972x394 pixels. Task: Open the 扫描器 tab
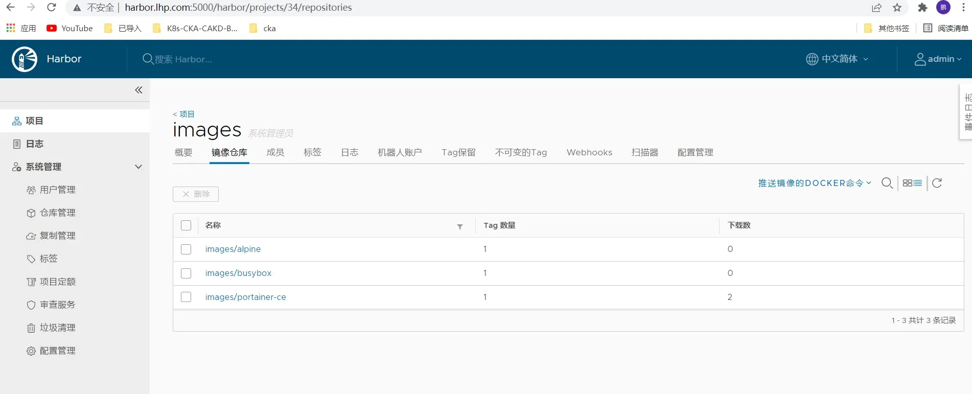[645, 152]
